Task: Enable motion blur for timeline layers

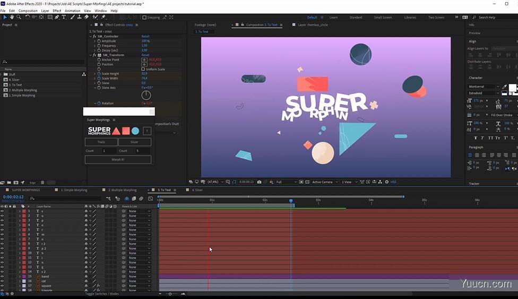Action: click(141, 199)
